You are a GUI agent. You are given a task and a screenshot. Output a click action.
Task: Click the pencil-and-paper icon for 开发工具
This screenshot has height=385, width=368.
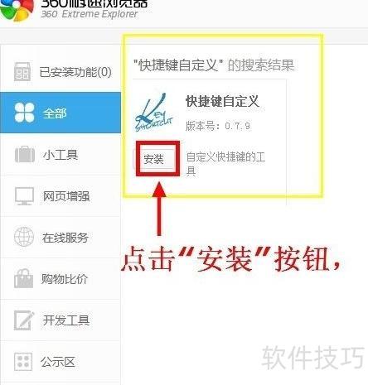coord(24,320)
